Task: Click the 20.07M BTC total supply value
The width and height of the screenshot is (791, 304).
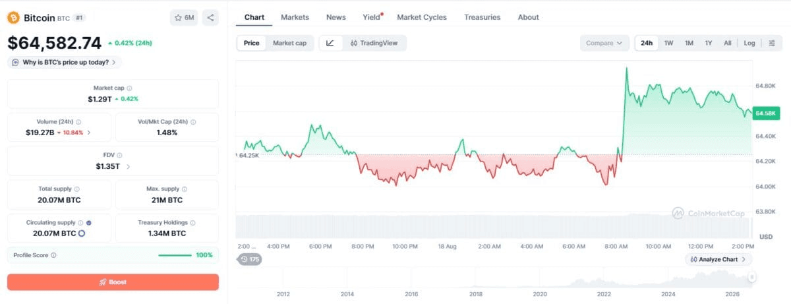Action: coord(59,200)
